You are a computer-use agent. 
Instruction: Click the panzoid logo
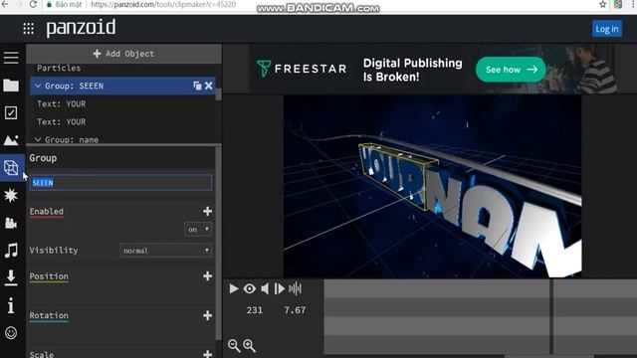(81, 28)
